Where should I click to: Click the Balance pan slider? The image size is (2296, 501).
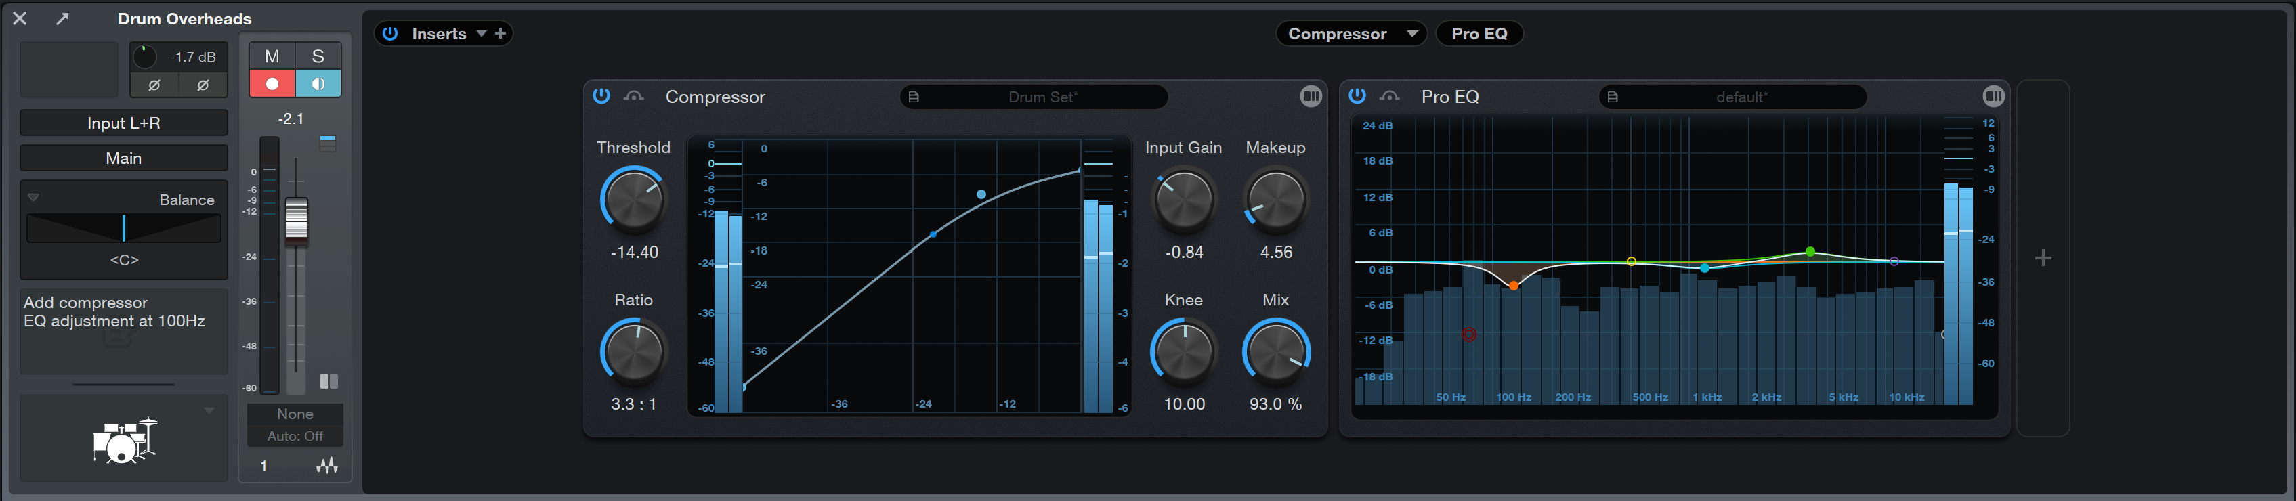pyautogui.click(x=124, y=228)
